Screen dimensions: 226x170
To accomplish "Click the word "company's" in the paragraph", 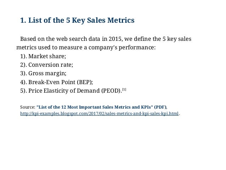I will 103,48.
